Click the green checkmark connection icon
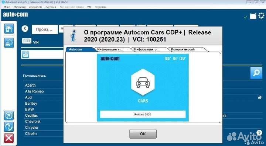Screen dimensions: 266x146 (x=245, y=17)
